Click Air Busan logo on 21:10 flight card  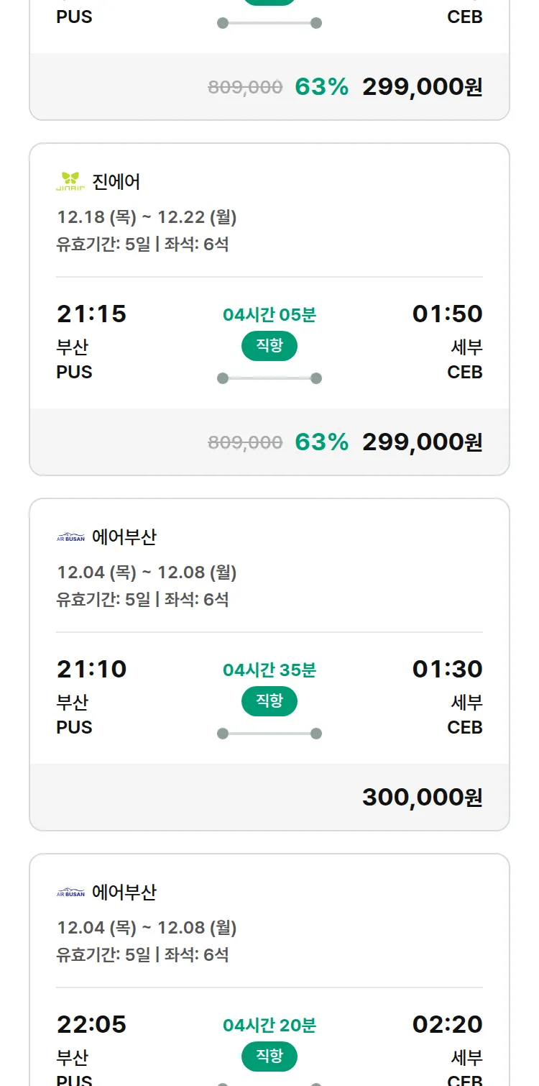[70, 537]
